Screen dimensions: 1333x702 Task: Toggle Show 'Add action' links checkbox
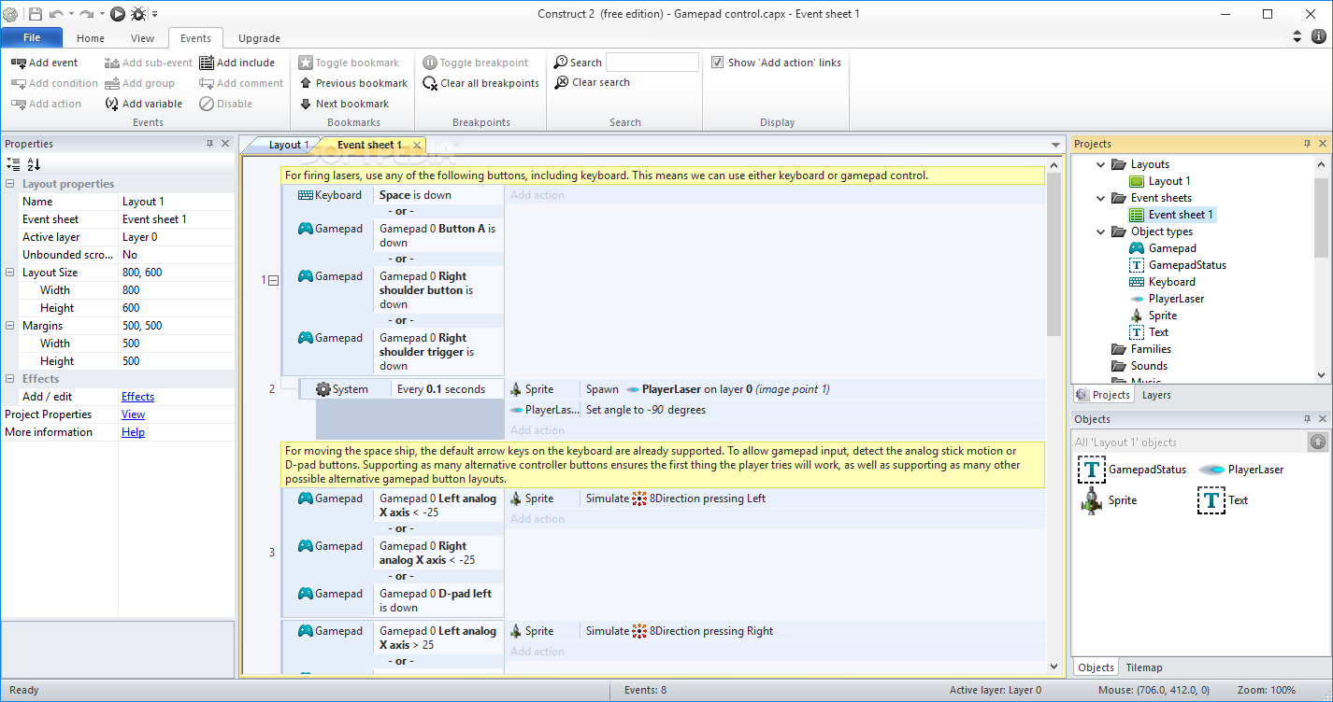[717, 63]
